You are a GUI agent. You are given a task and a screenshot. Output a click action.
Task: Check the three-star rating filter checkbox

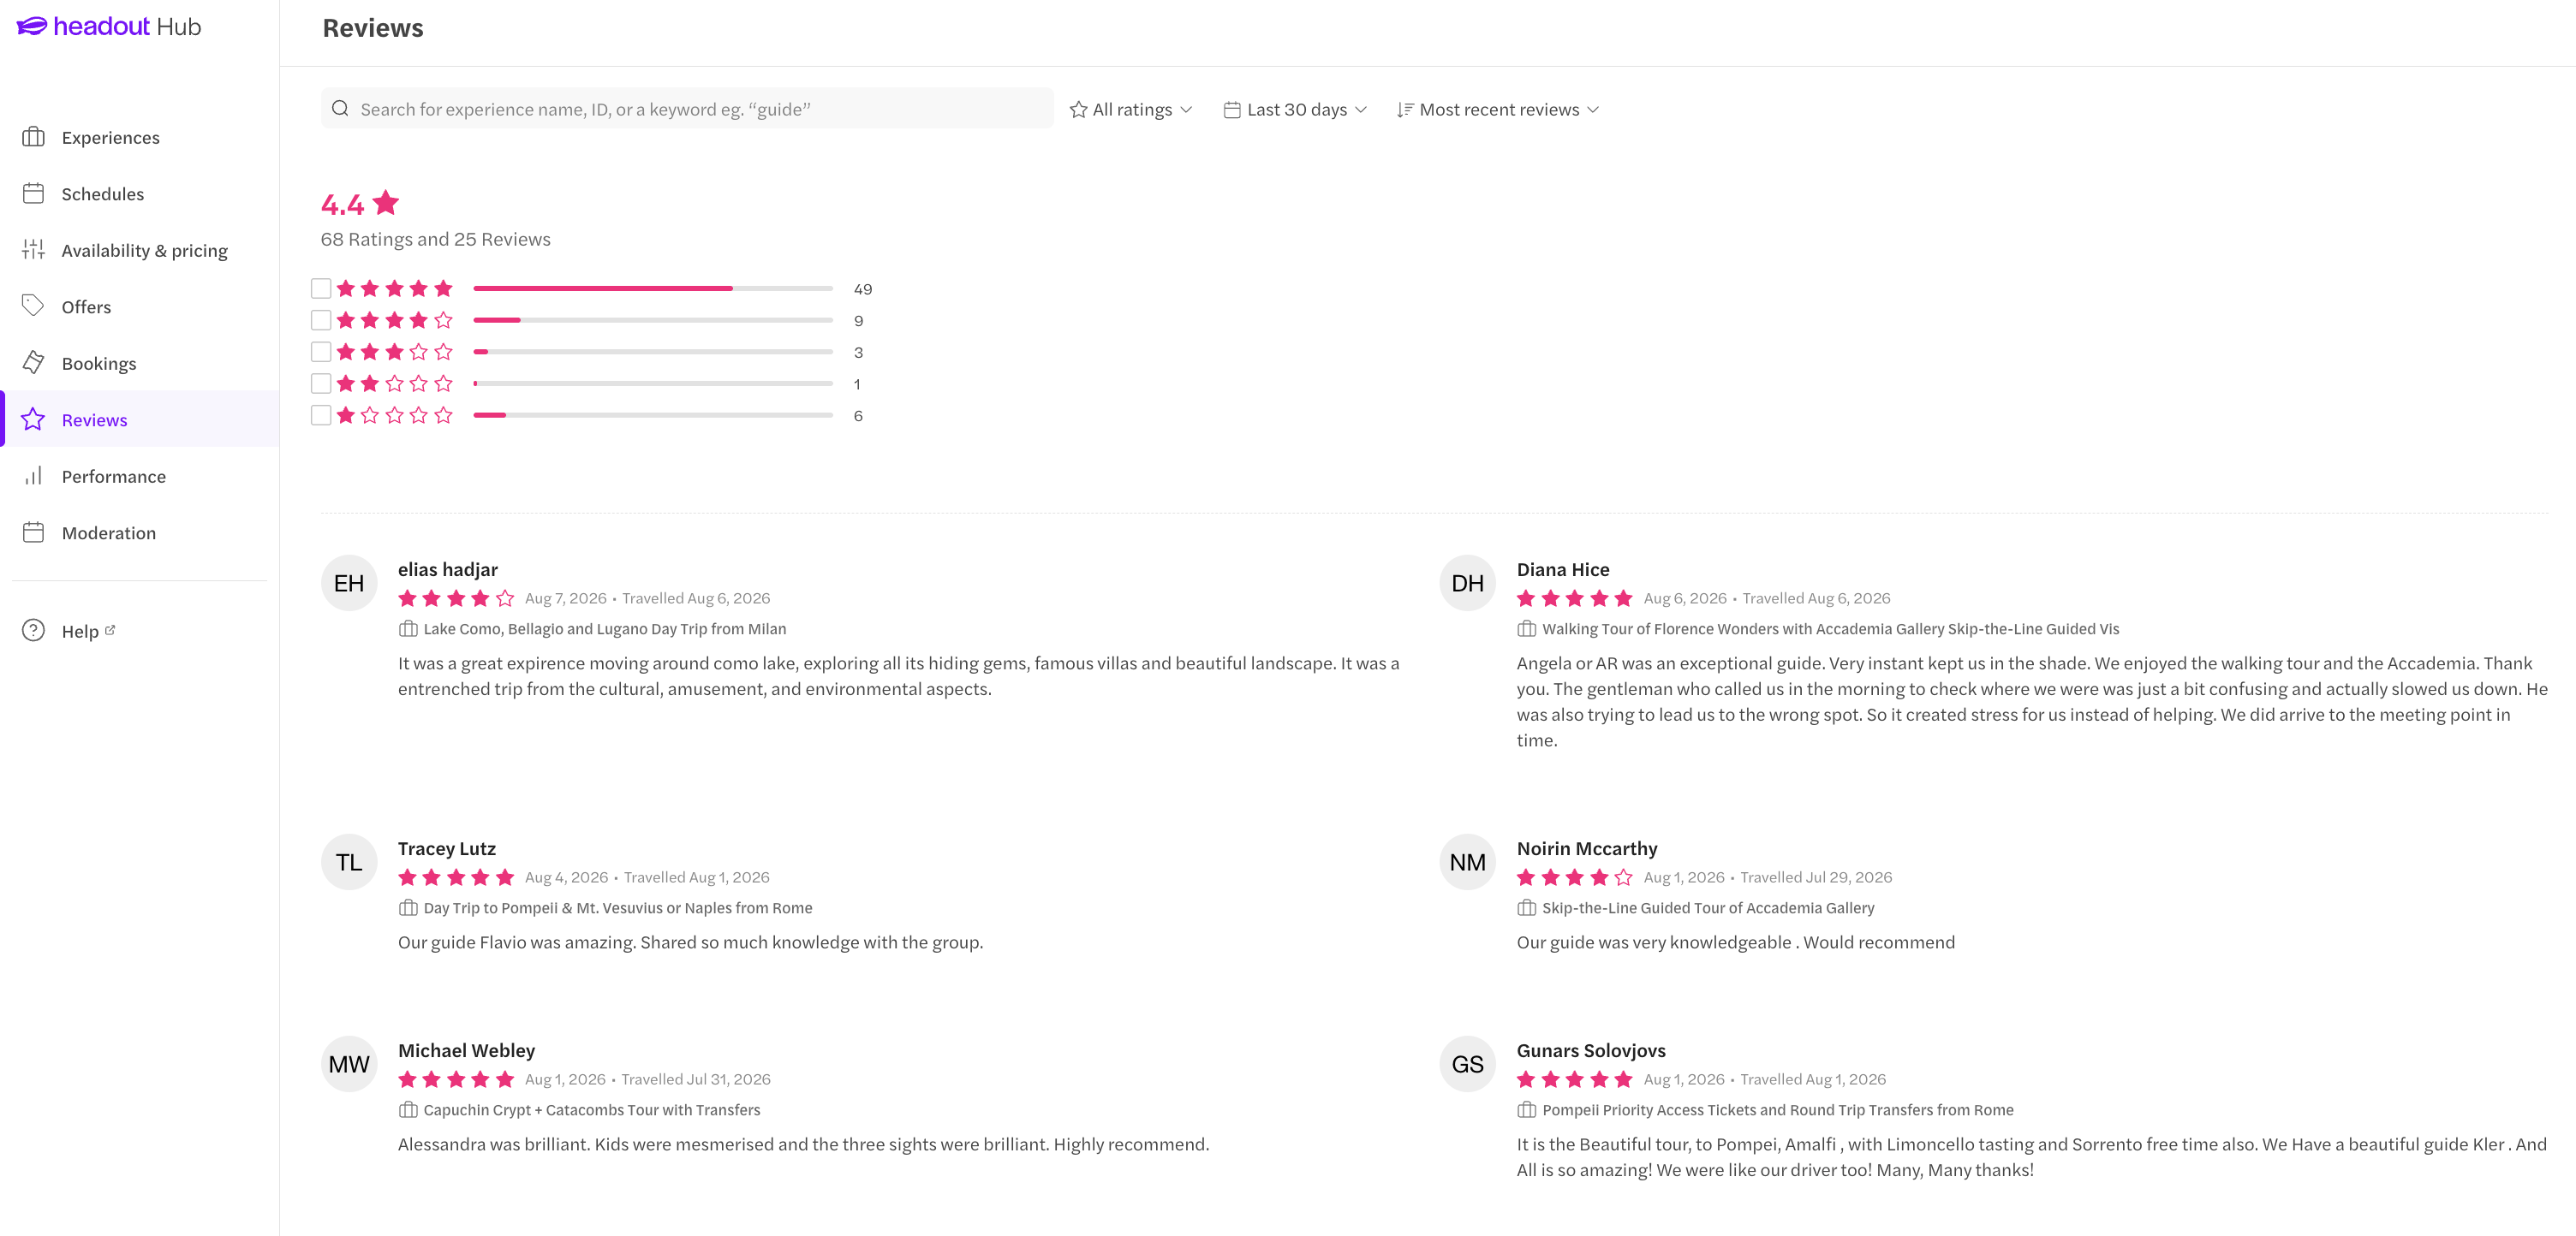pyautogui.click(x=321, y=352)
